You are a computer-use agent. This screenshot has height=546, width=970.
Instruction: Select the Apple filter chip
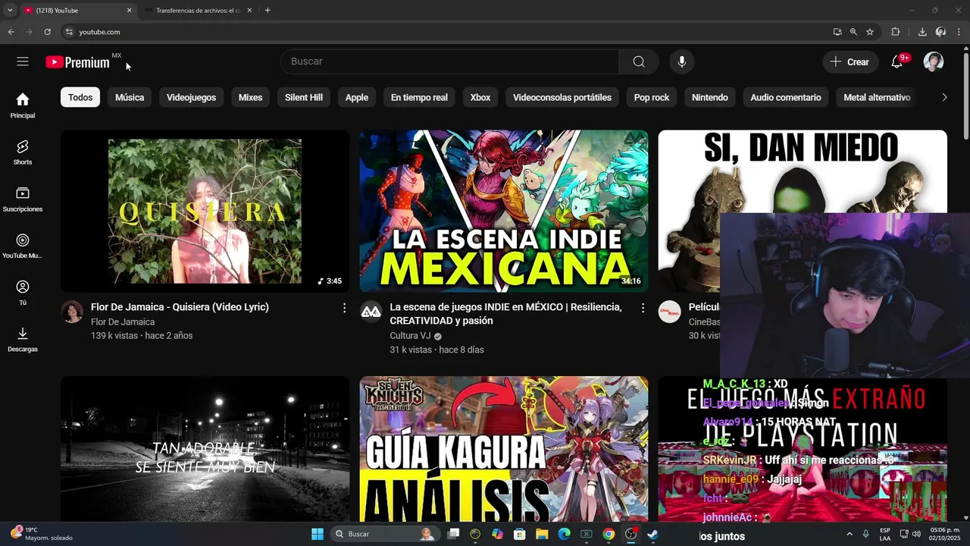point(357,97)
